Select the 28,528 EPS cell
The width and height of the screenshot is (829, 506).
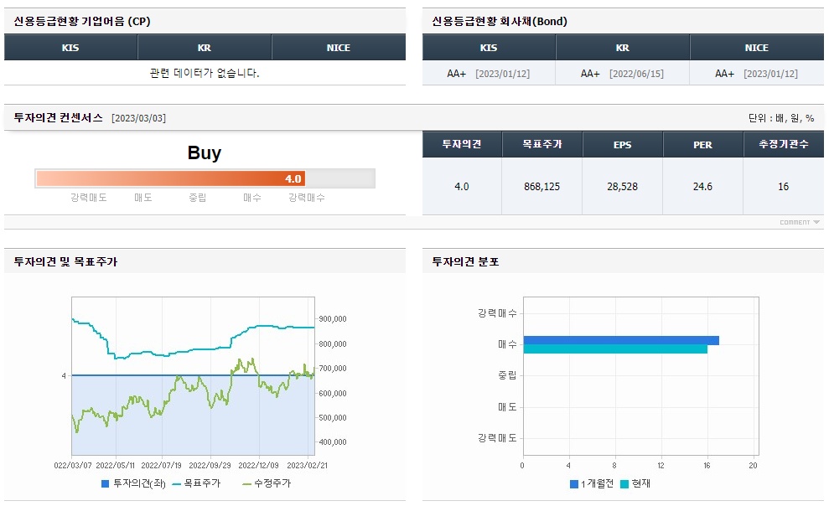coord(622,187)
